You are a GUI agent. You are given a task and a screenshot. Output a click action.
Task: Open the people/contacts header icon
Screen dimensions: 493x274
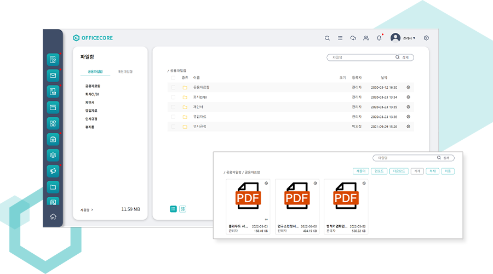coord(366,38)
